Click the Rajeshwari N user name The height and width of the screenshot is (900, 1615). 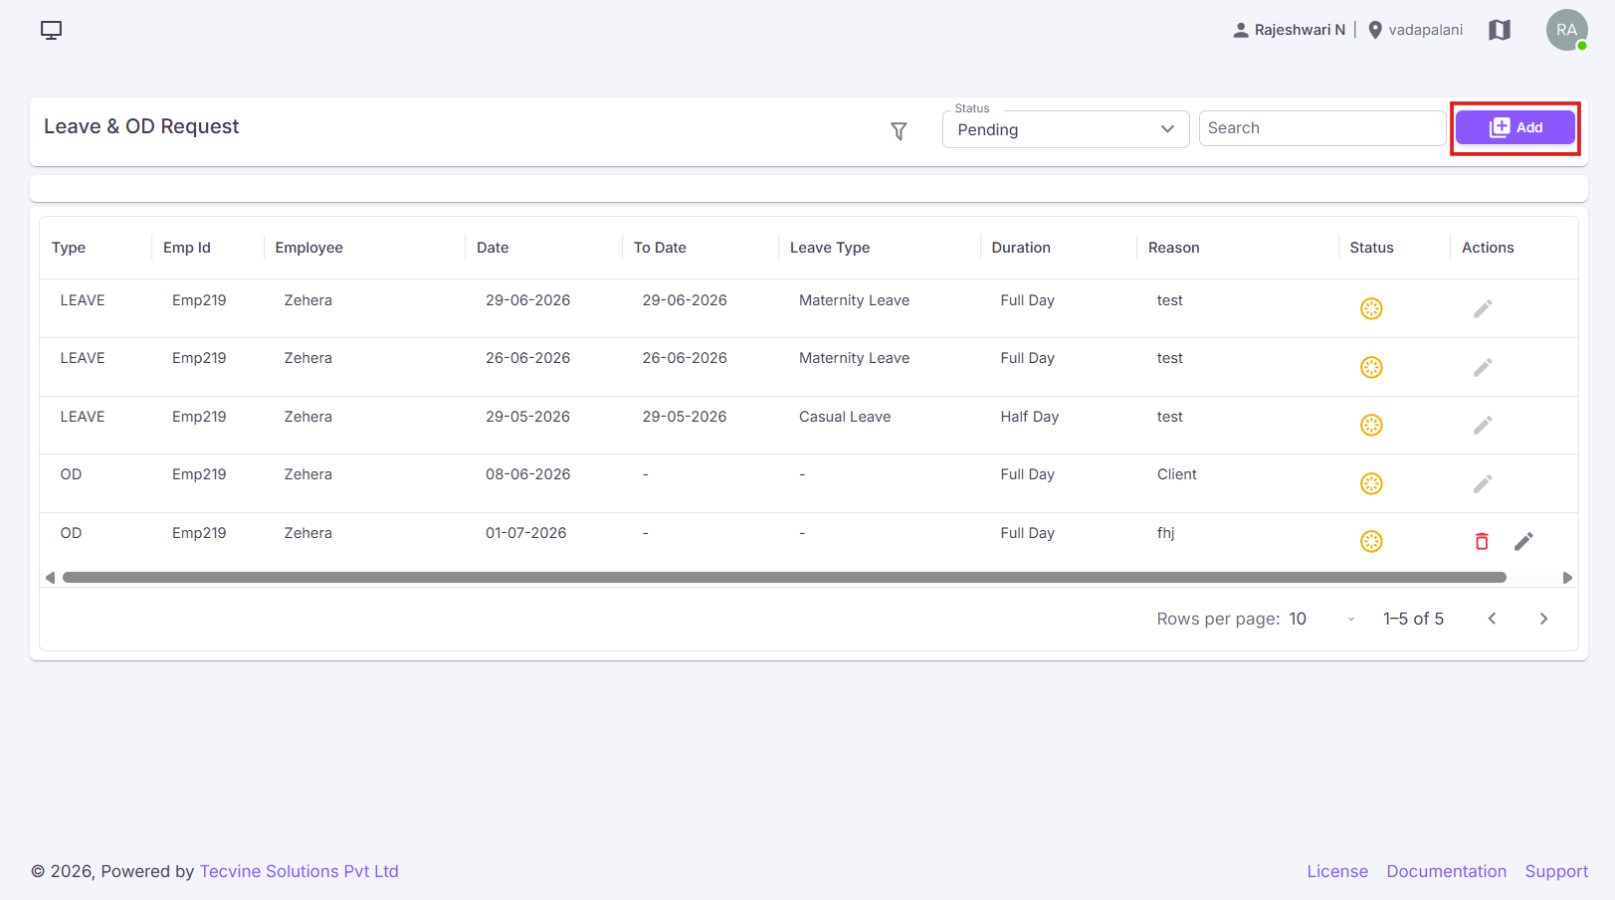[1300, 30]
